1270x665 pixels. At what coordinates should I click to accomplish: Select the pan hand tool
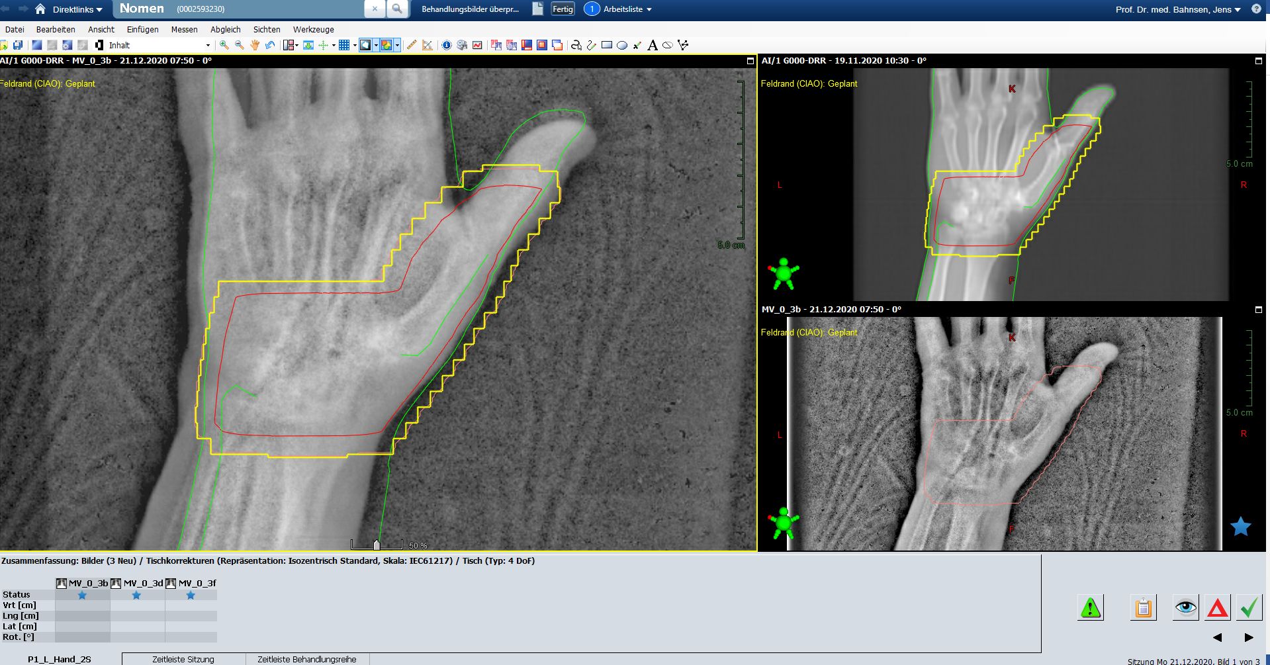[255, 45]
